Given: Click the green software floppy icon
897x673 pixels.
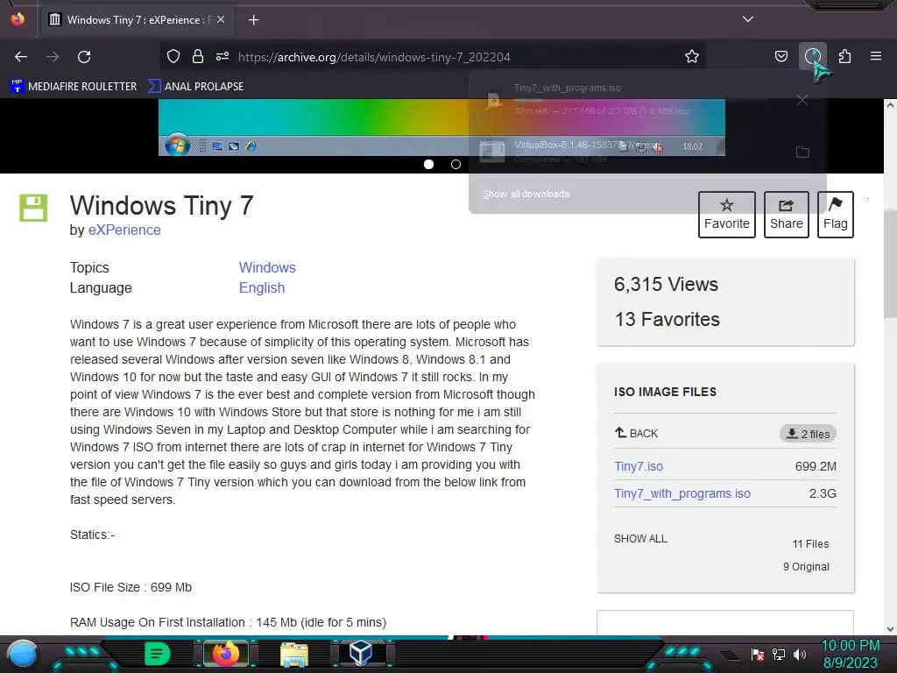Looking at the screenshot, I should click(33, 208).
